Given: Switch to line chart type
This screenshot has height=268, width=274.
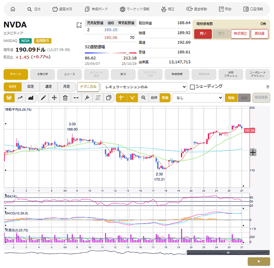Looking at the screenshot, I should (20, 98).
